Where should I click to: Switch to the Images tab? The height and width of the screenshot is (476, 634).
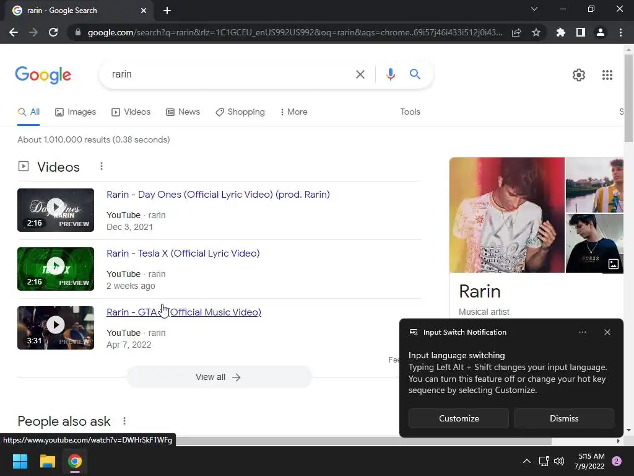tap(76, 112)
